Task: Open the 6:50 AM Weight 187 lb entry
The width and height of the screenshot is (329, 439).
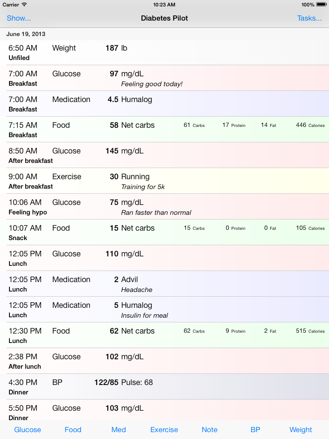Action: 164,52
